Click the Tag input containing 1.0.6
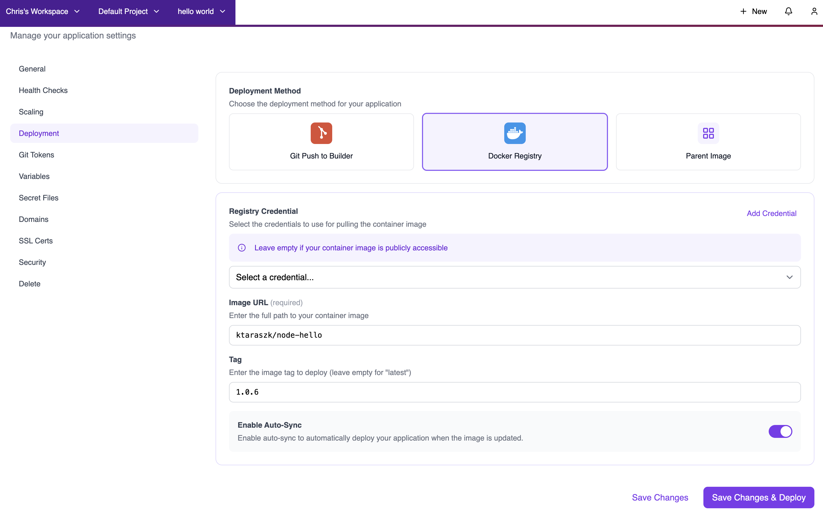Viewport: 823px width, 519px height. [514, 392]
